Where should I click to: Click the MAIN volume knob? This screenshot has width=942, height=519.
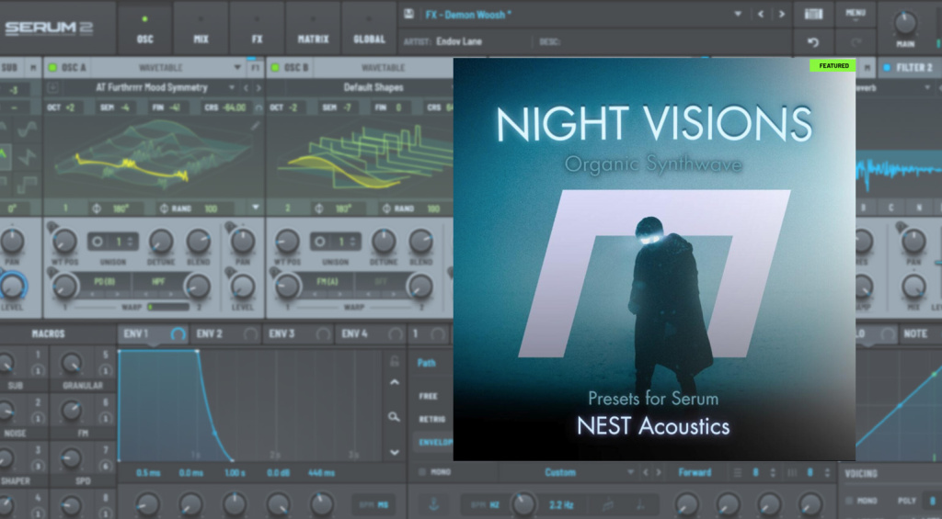905,23
